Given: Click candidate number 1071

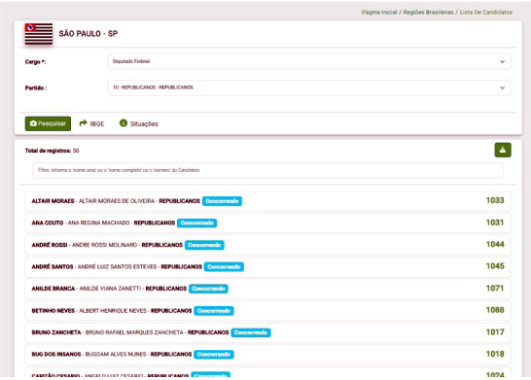Looking at the screenshot, I should coord(495,288).
